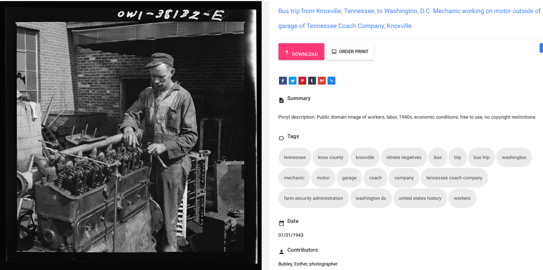Choose the 'united states history' tag

tap(420, 198)
